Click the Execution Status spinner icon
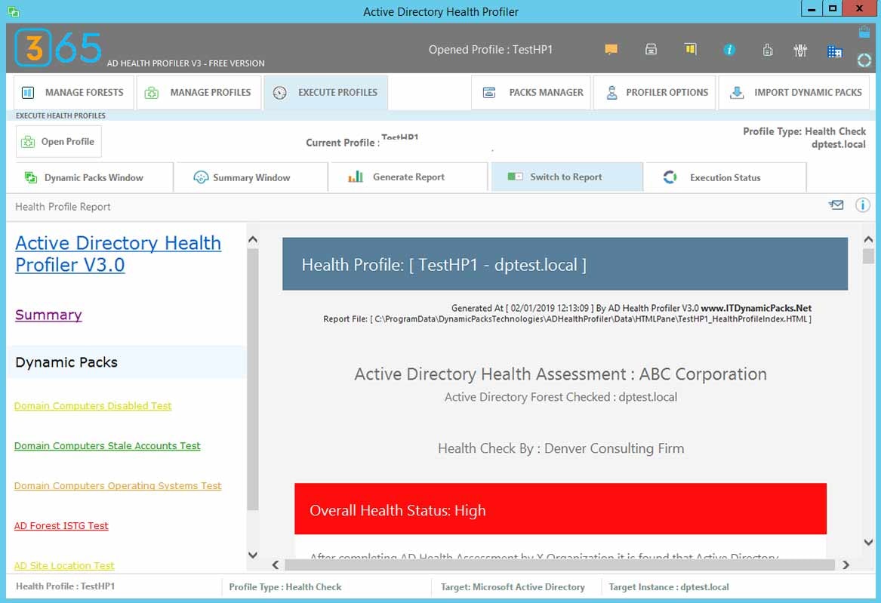 click(670, 177)
